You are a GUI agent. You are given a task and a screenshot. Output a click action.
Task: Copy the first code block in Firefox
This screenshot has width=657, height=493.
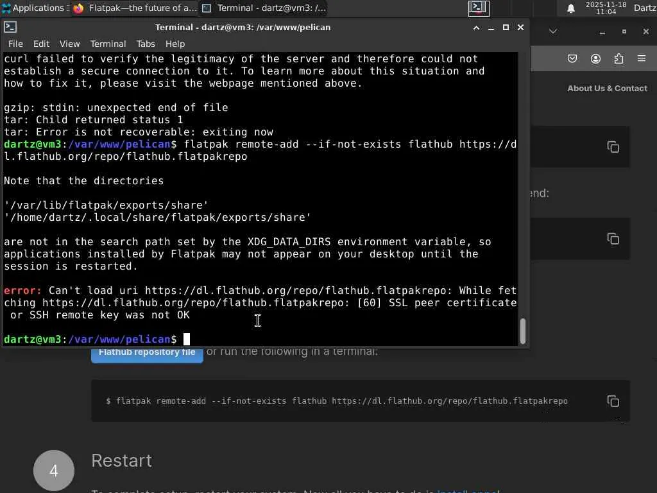tap(613, 147)
